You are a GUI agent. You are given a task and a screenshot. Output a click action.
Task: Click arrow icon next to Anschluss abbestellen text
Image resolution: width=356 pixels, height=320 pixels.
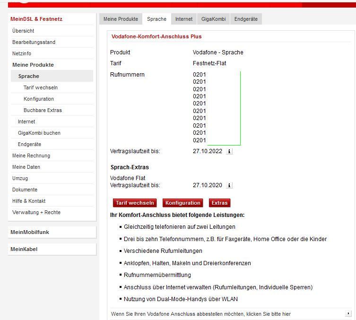pyautogui.click(x=348, y=313)
